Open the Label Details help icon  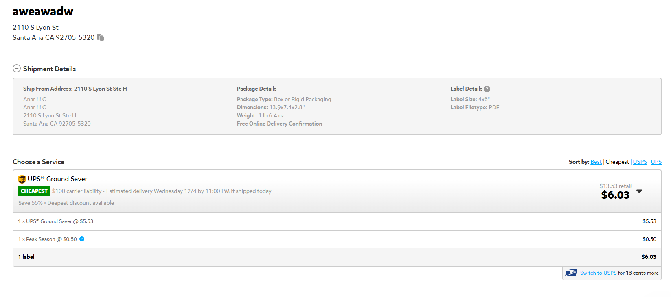pyautogui.click(x=487, y=89)
